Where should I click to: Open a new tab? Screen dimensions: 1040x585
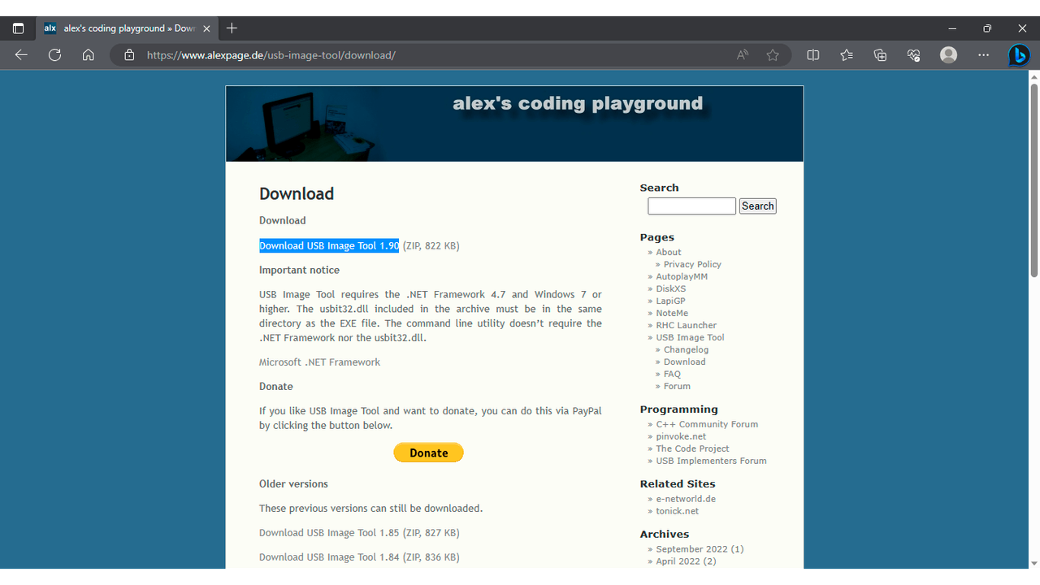click(x=232, y=28)
